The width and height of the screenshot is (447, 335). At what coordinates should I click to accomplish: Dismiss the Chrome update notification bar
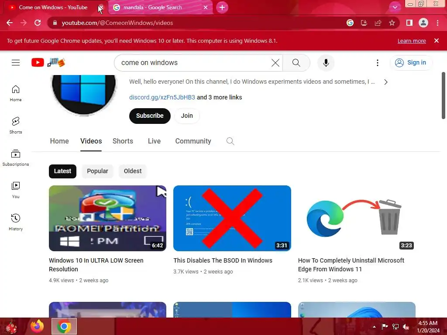(437, 41)
